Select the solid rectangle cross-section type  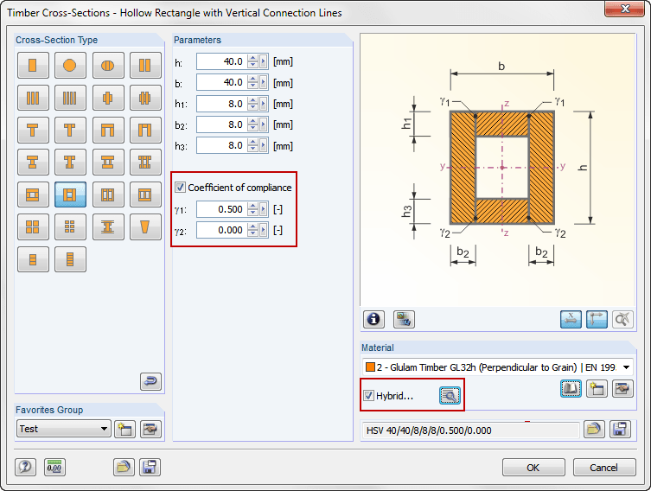coord(33,65)
